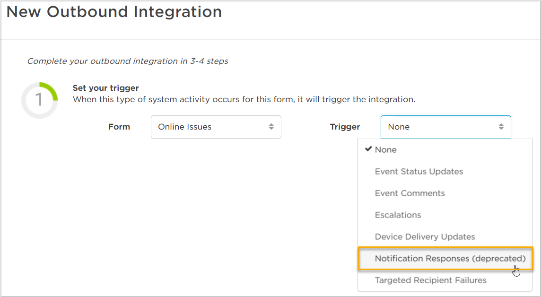541x297 pixels.
Task: Choose Event Status Updates trigger
Action: point(445,172)
